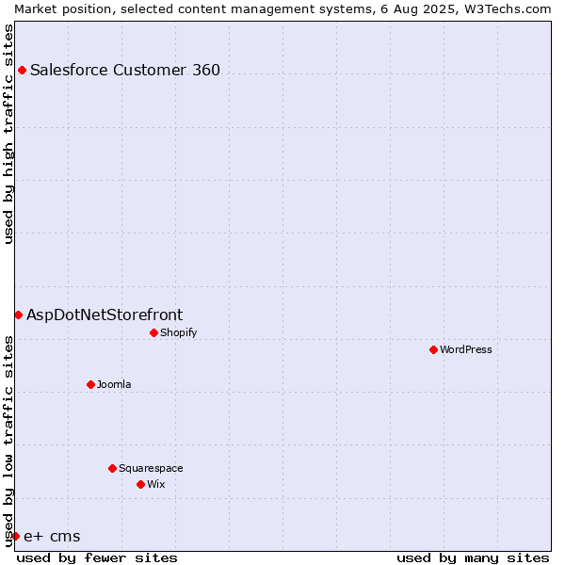Image resolution: width=565 pixels, height=565 pixels.
Task: Click the Squarespace red data point
Action: [112, 468]
